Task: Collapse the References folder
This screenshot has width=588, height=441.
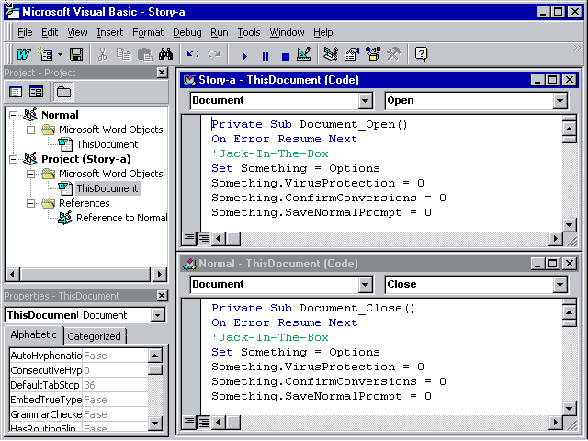Action: (x=30, y=203)
